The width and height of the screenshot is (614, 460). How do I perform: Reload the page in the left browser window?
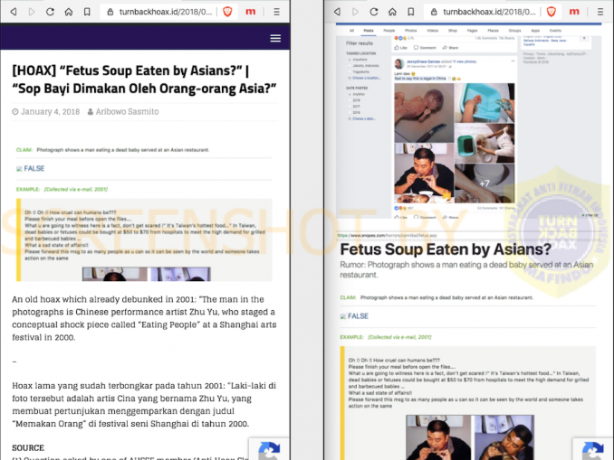point(50,12)
